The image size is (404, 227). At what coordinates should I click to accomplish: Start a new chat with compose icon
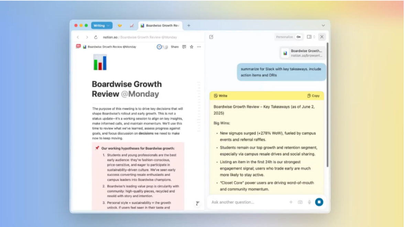click(211, 37)
